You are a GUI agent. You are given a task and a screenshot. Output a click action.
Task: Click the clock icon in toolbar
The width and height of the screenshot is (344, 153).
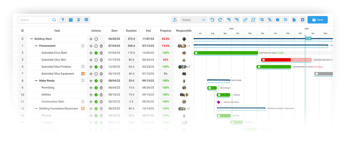click(x=277, y=20)
